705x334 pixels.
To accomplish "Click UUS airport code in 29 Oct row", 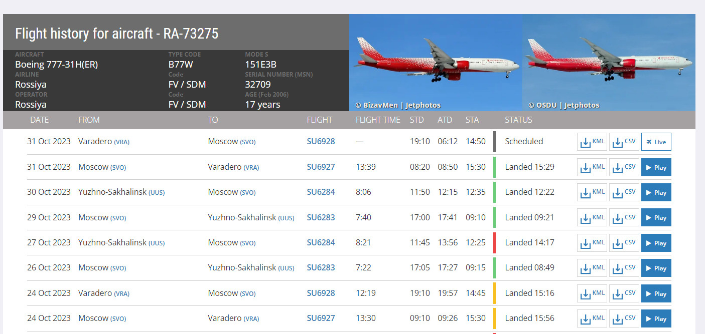I will click(286, 218).
